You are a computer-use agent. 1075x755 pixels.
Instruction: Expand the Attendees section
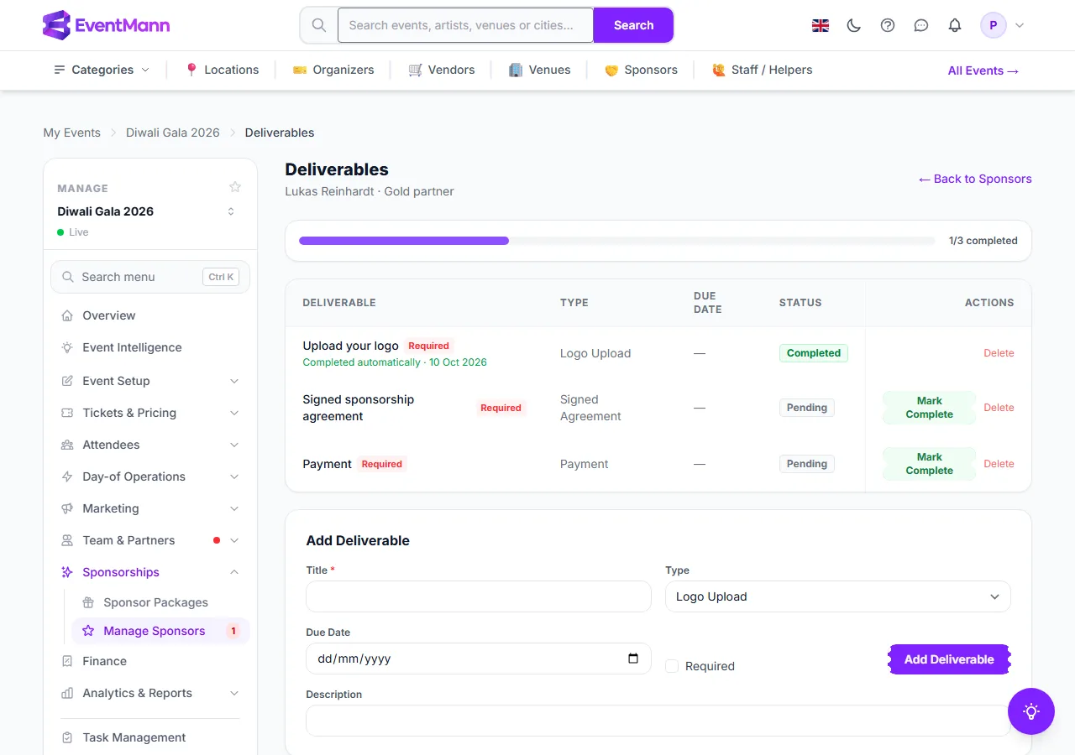coord(150,445)
